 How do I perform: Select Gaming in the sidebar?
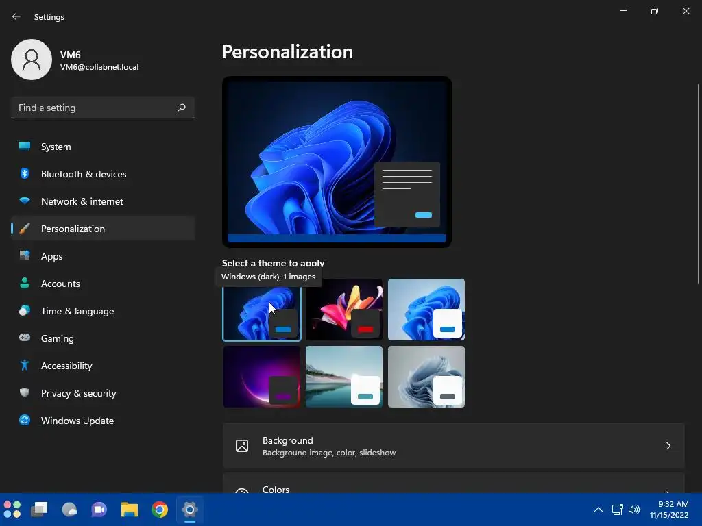tap(103, 338)
